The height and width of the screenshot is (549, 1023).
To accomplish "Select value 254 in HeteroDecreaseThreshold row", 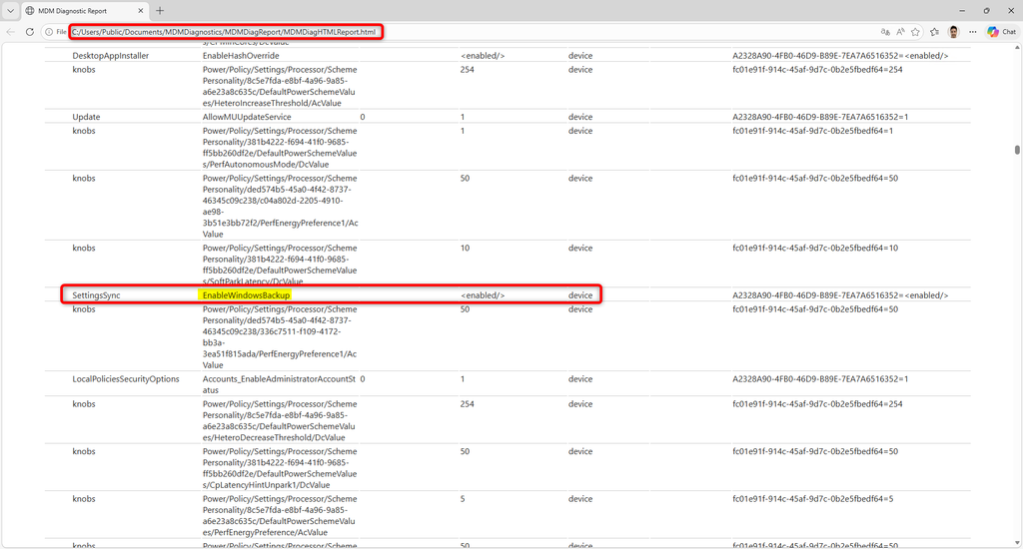I will 468,404.
